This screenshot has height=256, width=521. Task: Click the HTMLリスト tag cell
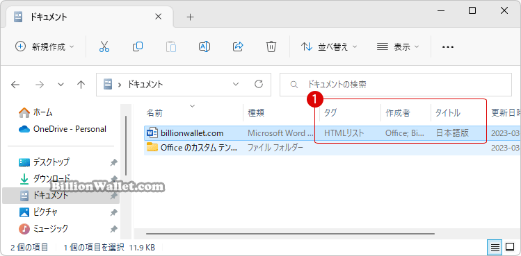(x=344, y=133)
